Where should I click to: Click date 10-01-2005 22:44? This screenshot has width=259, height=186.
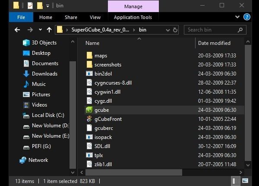coord(217,119)
